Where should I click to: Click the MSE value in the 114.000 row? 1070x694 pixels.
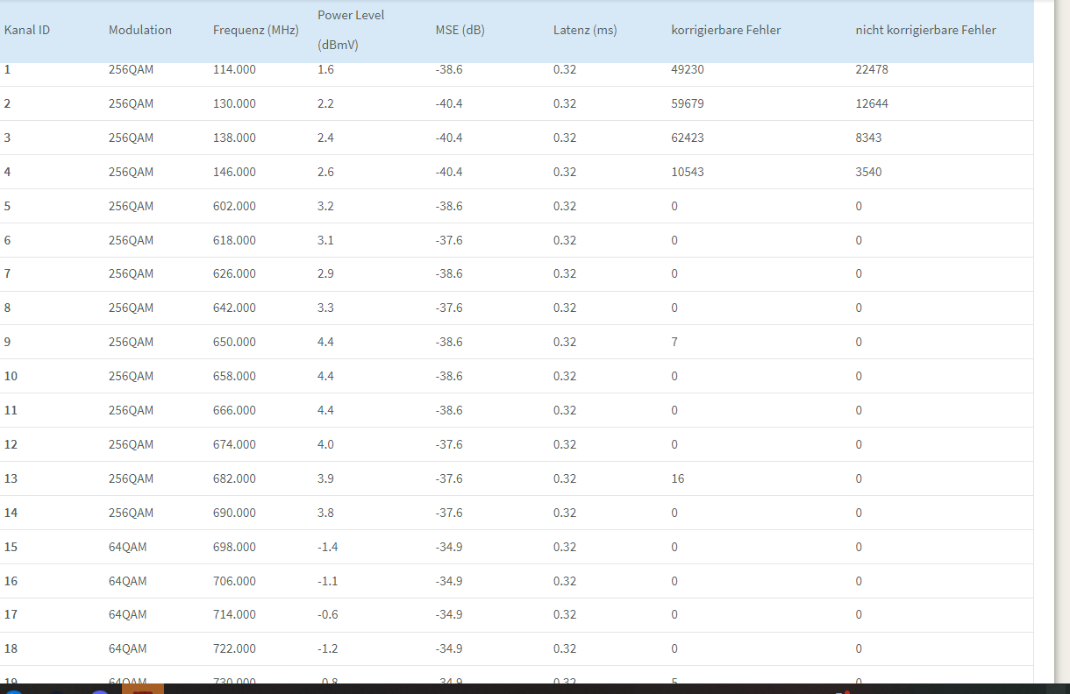(x=449, y=69)
